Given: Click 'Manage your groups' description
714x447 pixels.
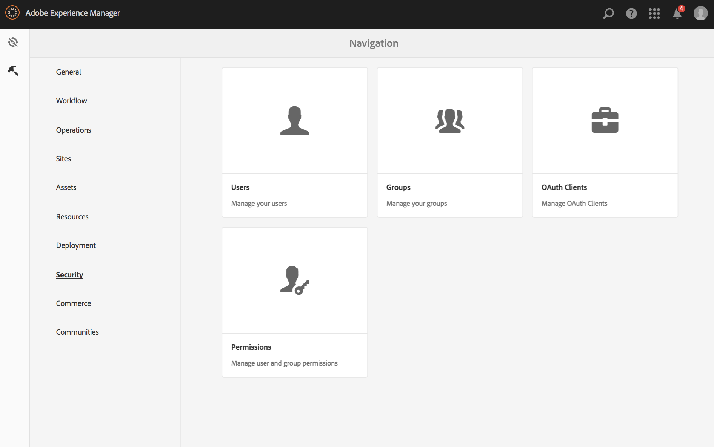Looking at the screenshot, I should click(417, 204).
